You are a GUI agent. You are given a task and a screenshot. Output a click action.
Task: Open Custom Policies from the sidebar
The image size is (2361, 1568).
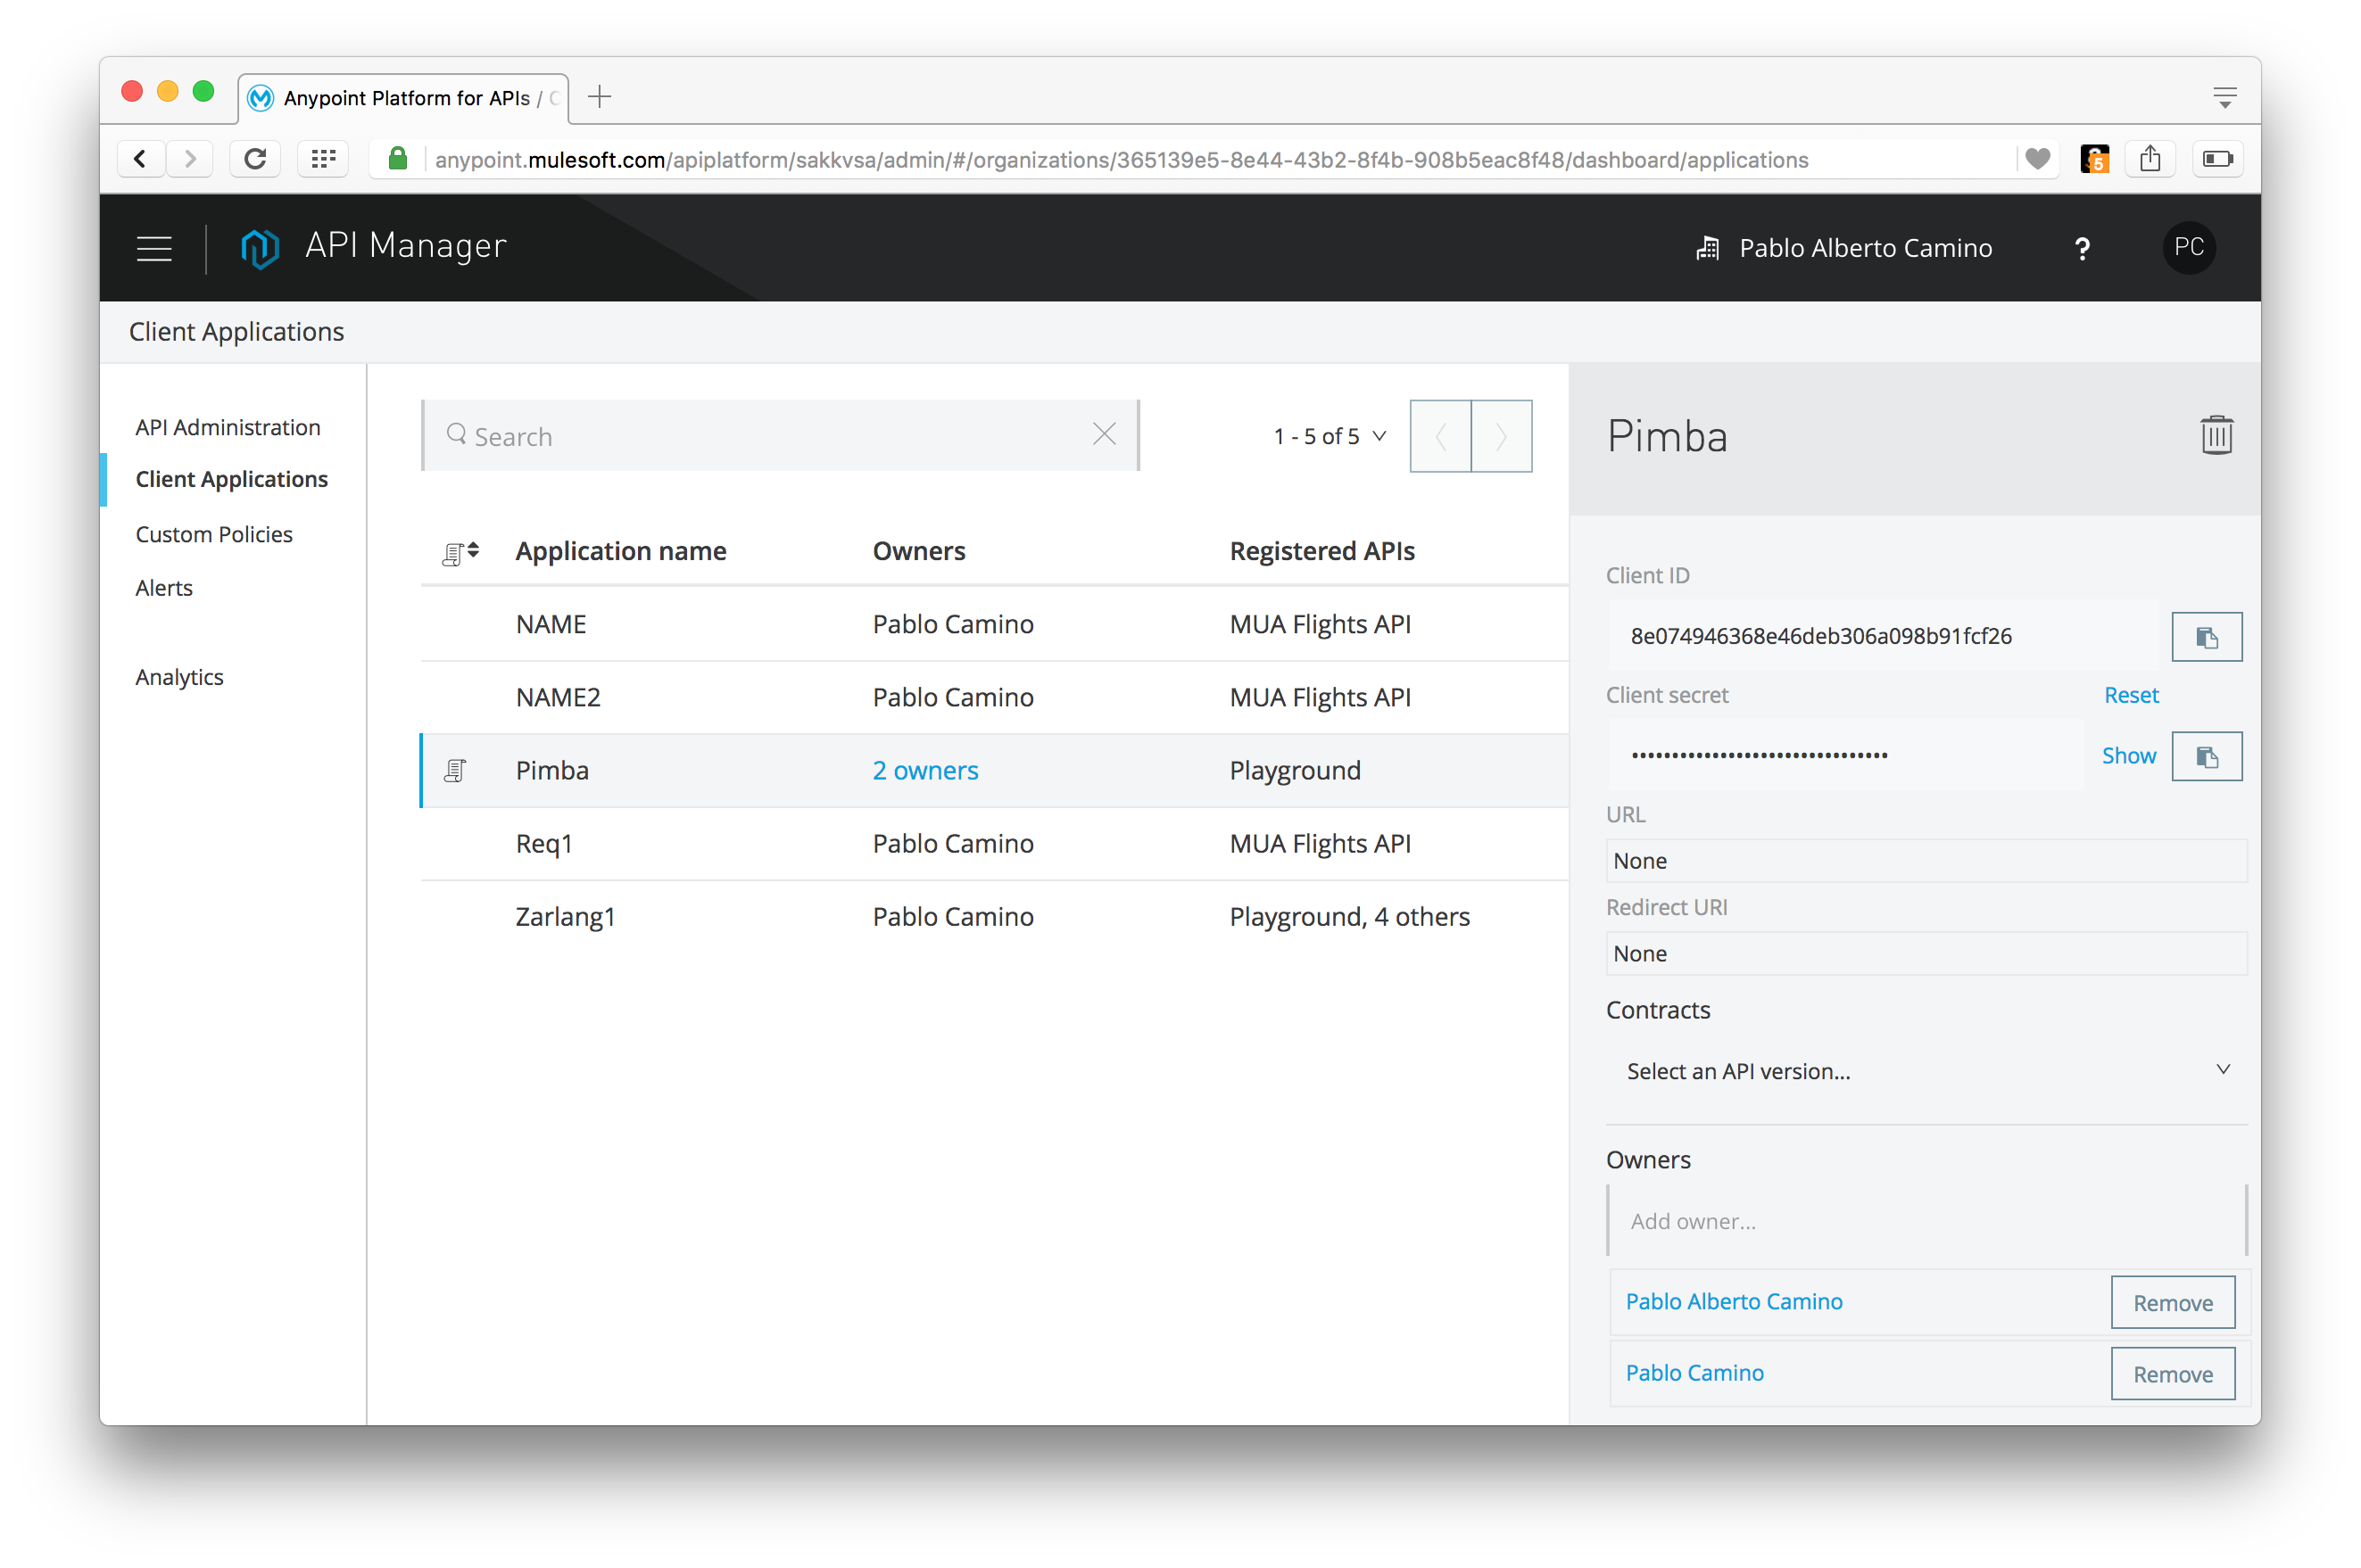(x=213, y=533)
